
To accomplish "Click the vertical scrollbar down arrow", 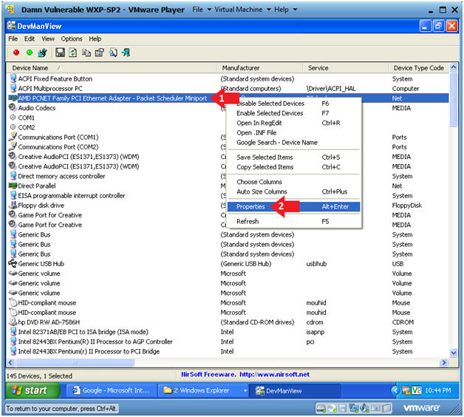I will pos(454,353).
